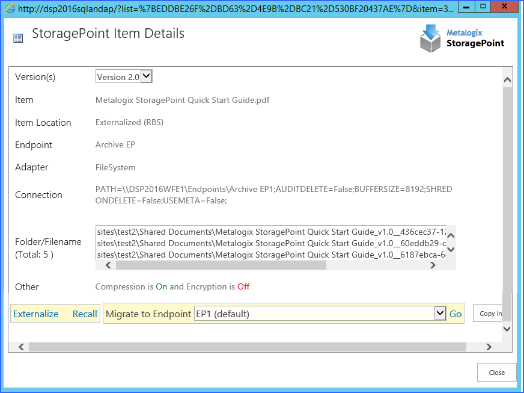Click the Folder/Filename list scroll-right arrow
The image size is (524, 393).
coord(433,265)
